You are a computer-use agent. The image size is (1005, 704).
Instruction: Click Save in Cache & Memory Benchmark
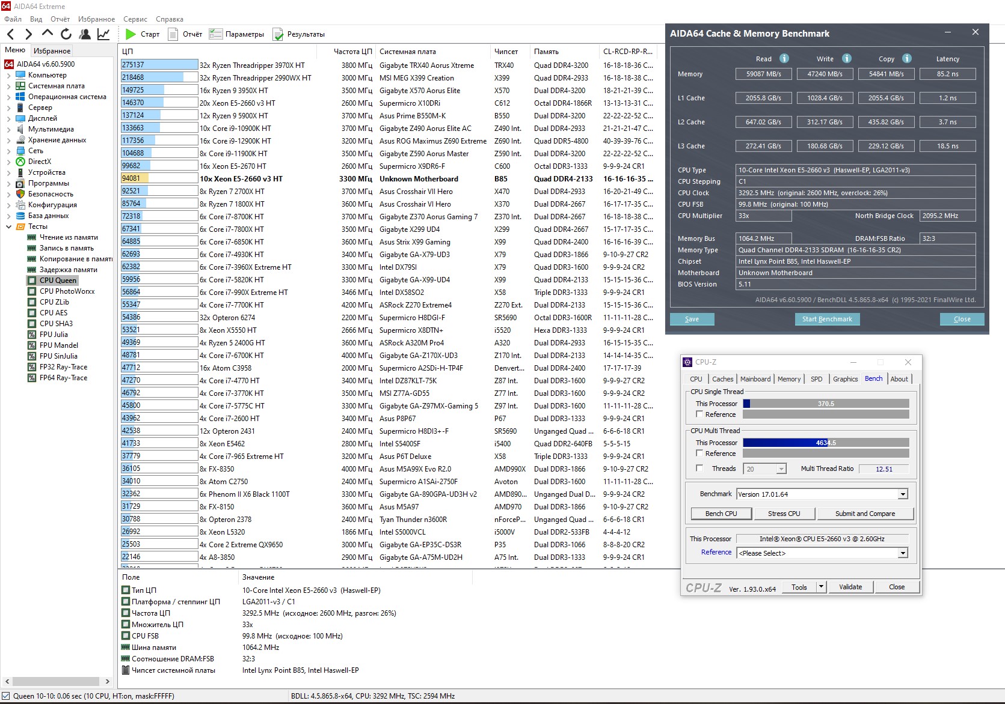point(692,319)
